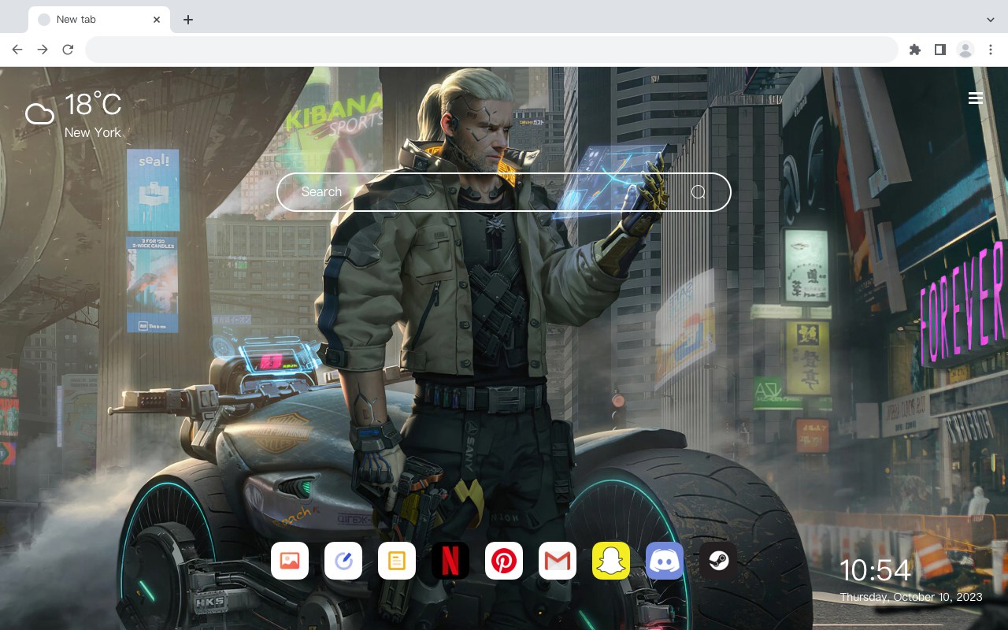The height and width of the screenshot is (630, 1008).
Task: Focus the browser address bar
Action: pyautogui.click(x=491, y=50)
